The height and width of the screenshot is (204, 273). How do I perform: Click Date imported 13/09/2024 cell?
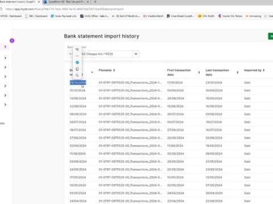point(78,99)
